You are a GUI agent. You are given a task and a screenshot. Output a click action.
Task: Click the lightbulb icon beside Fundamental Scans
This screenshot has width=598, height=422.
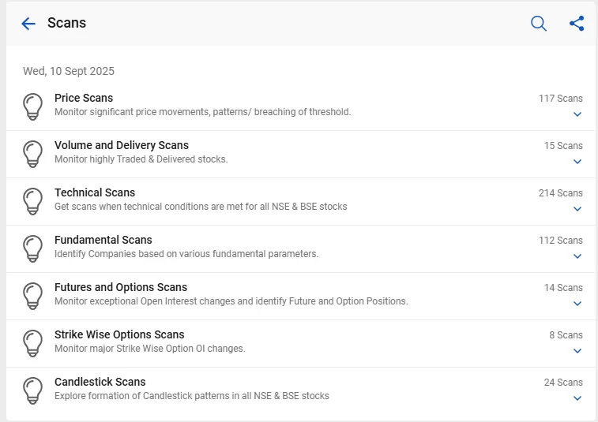[x=33, y=248]
